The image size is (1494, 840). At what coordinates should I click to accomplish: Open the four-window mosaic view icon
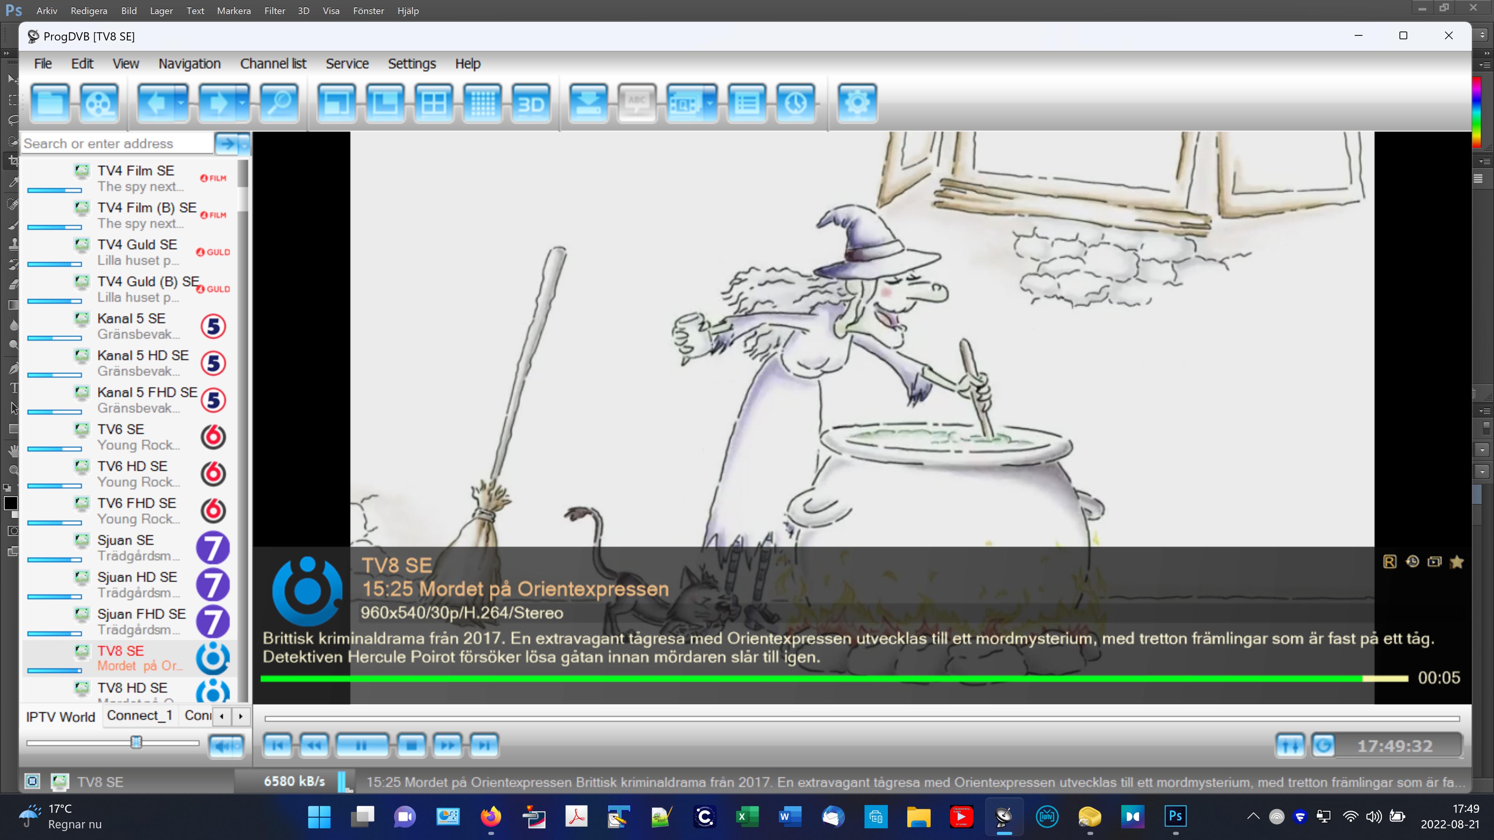point(434,103)
